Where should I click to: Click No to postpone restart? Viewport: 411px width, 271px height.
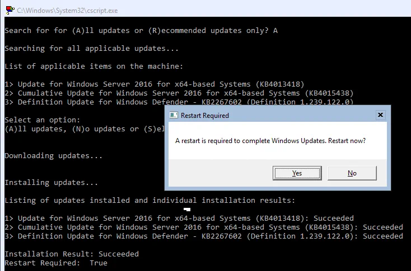point(352,173)
